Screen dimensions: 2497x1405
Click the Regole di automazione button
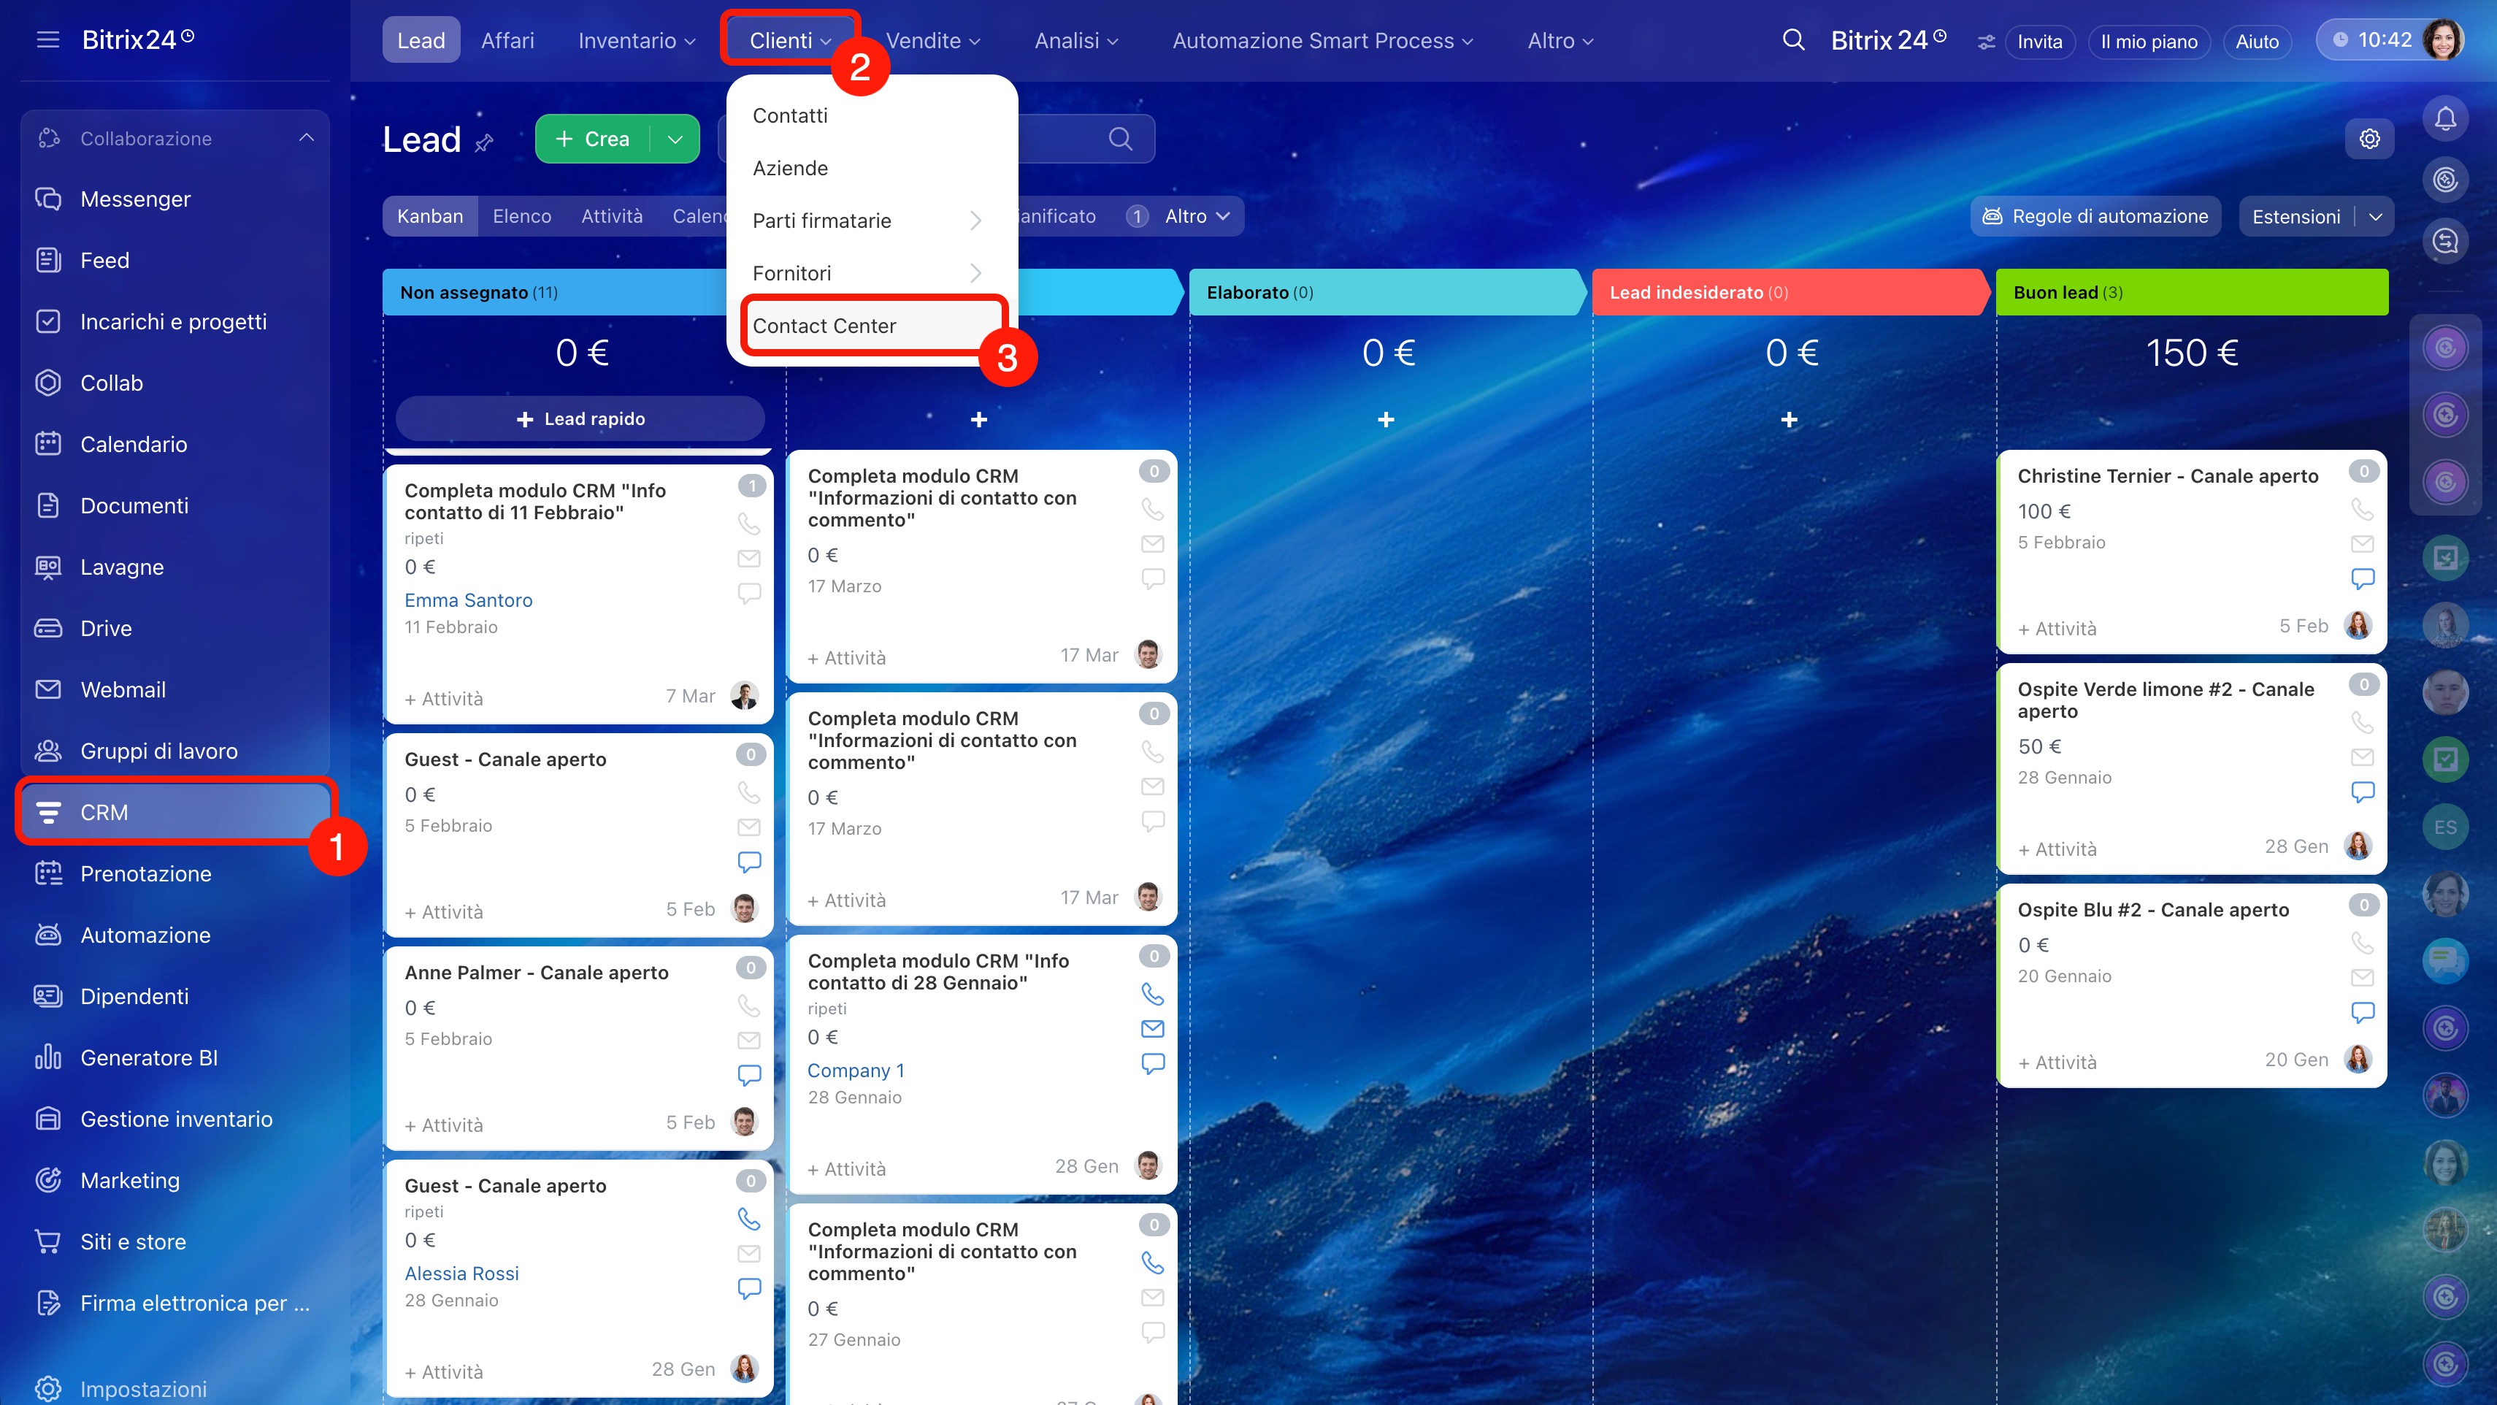click(x=2094, y=216)
